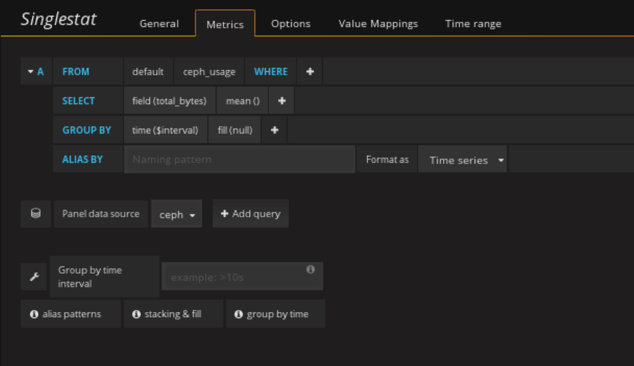Image resolution: width=634 pixels, height=366 pixels.
Task: Click the wrench options icon
Action: 34,276
